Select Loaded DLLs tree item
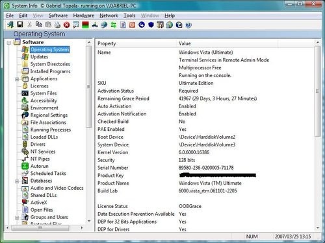The image size is (325, 243). (x=44, y=137)
